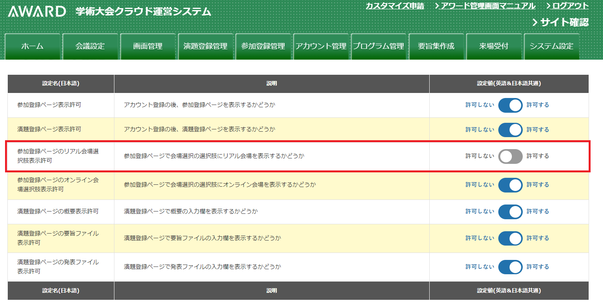Open the アワード管理画面マニュアル link
This screenshot has width=603, height=306.
[488, 6]
